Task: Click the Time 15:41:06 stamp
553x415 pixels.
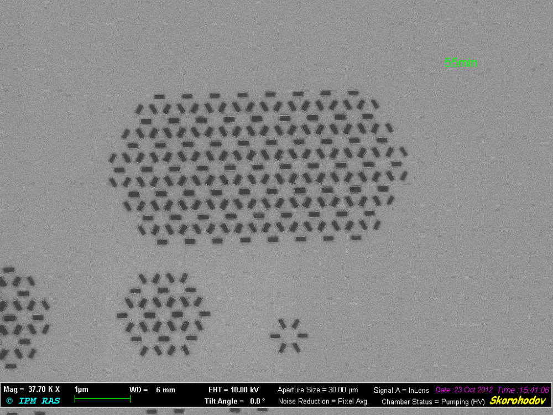Action: pos(523,390)
